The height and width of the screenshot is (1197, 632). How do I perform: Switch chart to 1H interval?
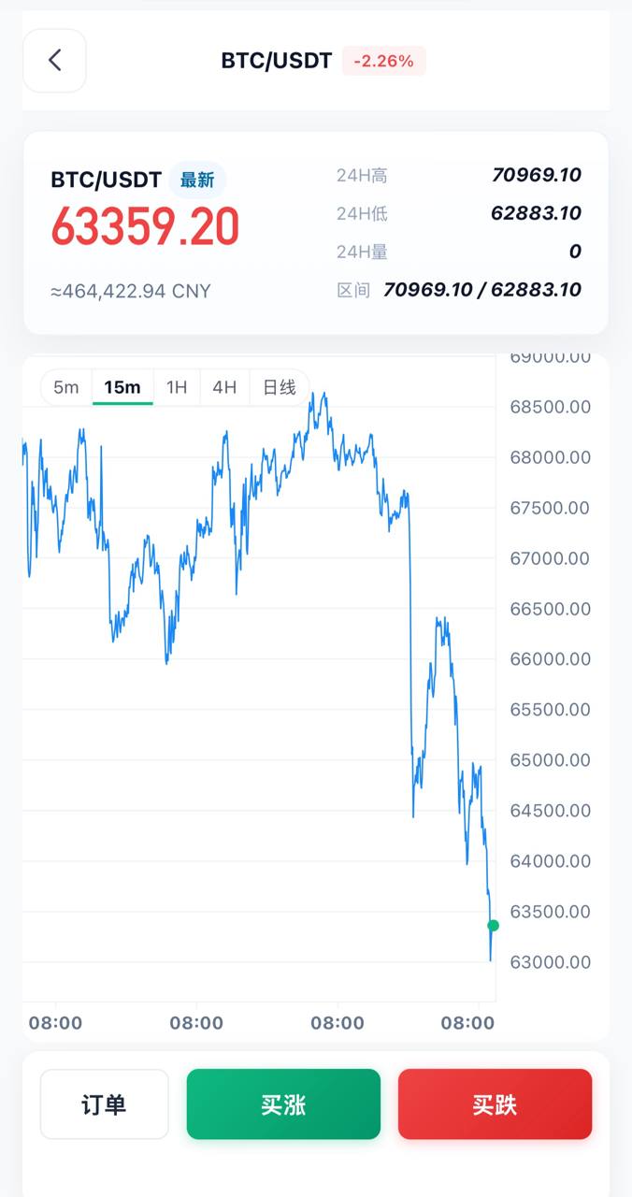tap(177, 387)
